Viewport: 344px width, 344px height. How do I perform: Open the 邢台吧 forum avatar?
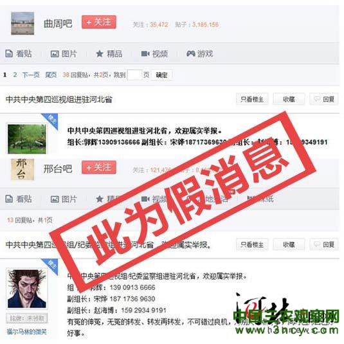23,169
